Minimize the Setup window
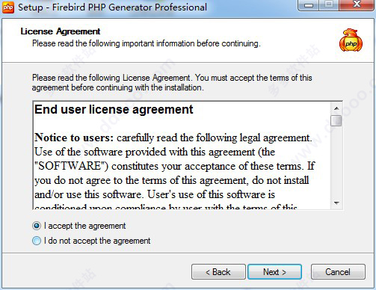The height and width of the screenshot is (290, 376). (309, 5)
